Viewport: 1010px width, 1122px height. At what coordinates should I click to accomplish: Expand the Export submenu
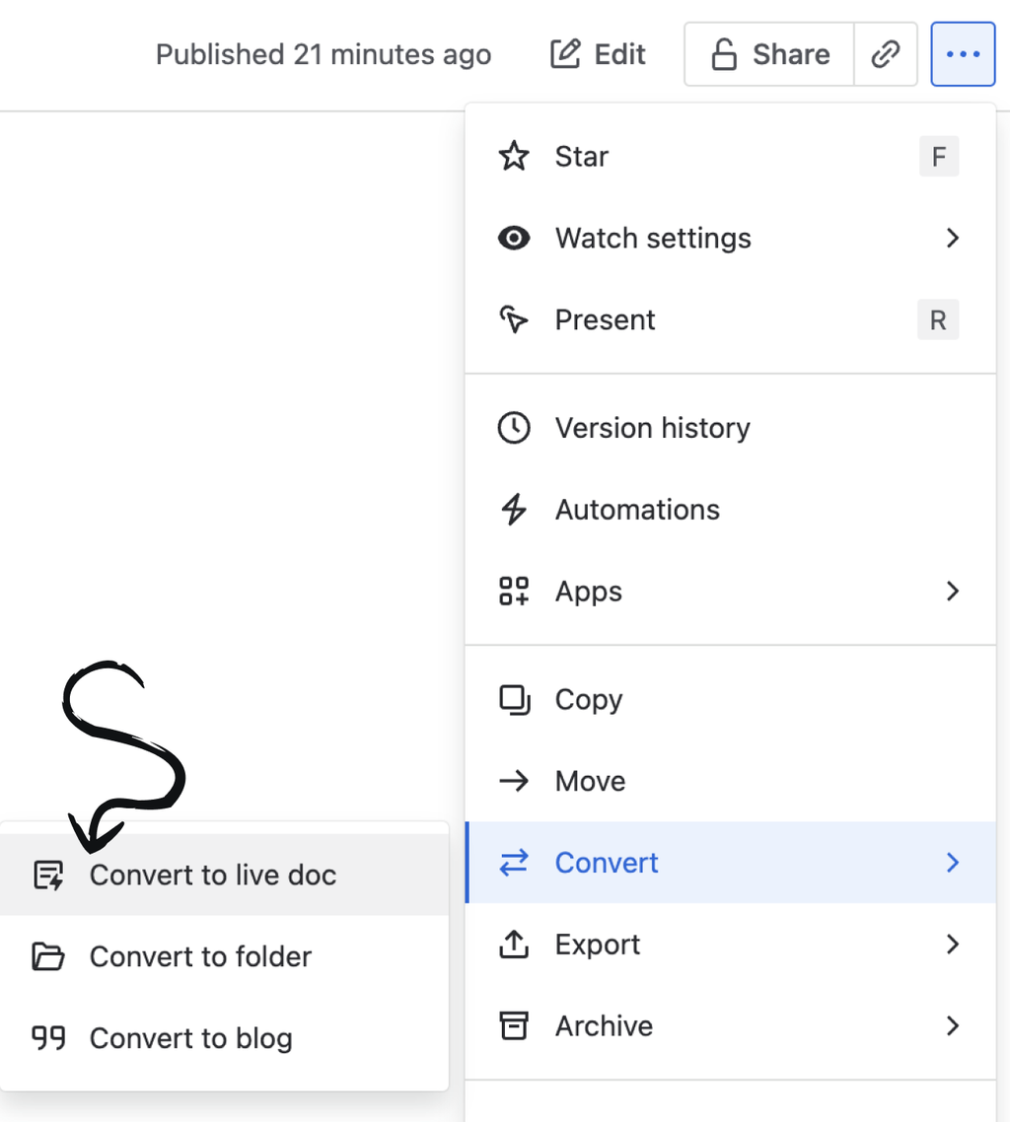tap(952, 944)
